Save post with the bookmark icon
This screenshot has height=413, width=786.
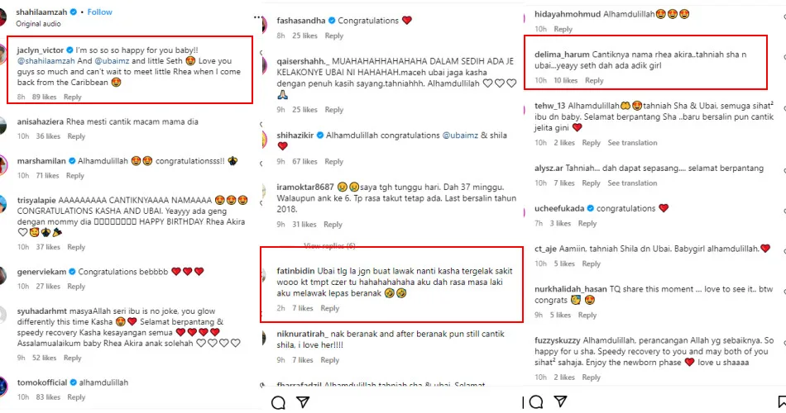tap(781, 402)
